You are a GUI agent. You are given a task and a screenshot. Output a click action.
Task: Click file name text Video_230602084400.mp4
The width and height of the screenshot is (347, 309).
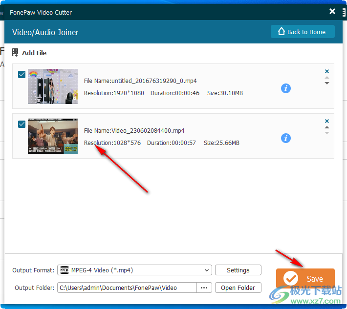pos(148,131)
